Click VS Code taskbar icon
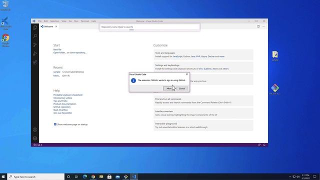Viewport: 320px width, 180px height. (134, 176)
